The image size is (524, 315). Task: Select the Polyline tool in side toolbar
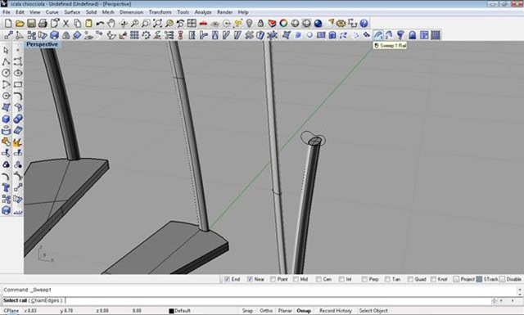(6, 62)
